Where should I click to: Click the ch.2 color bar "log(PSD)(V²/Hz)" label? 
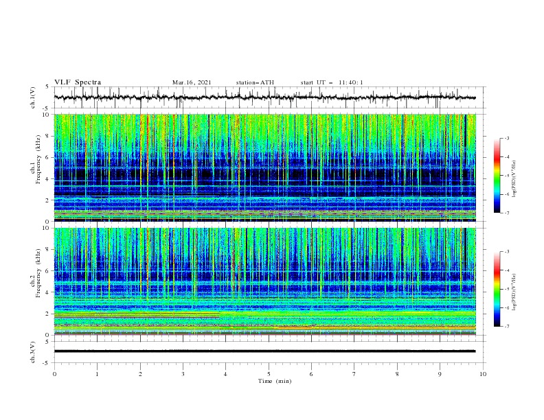(514, 292)
